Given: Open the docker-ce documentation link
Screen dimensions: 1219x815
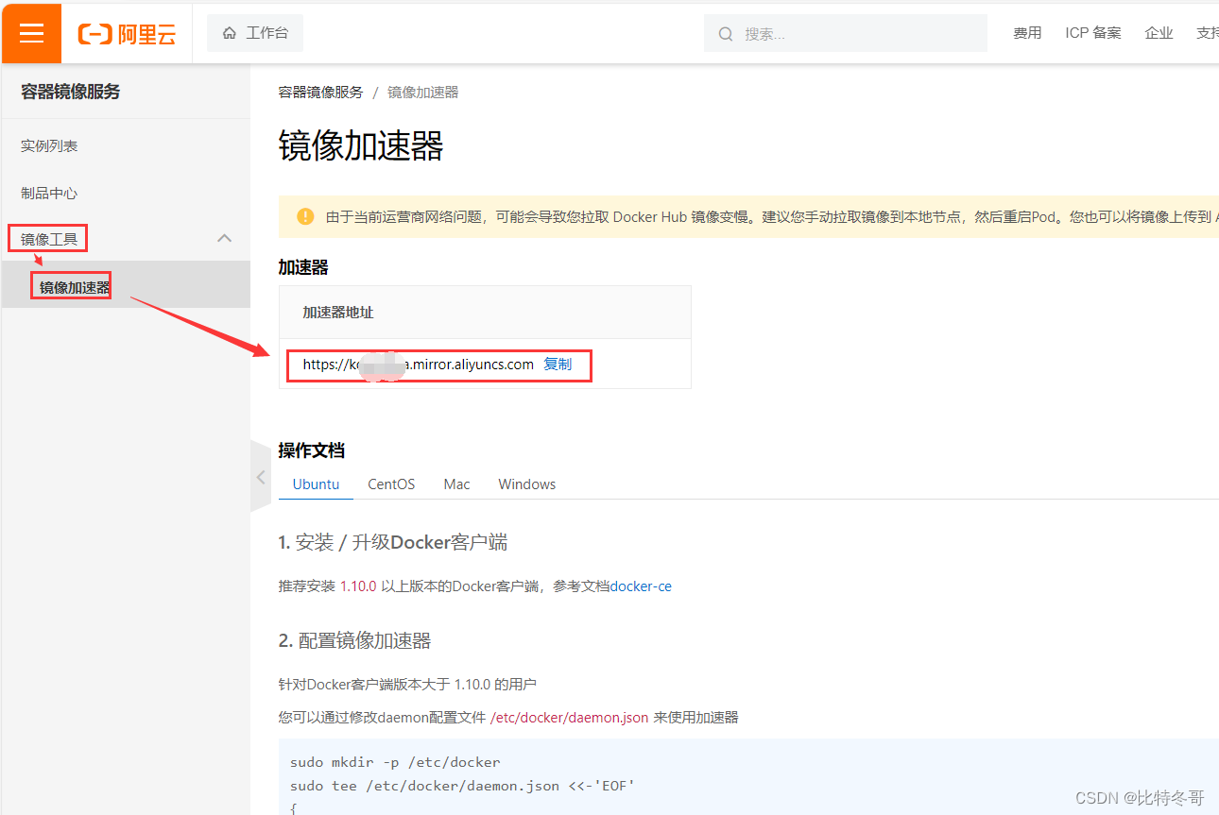Looking at the screenshot, I should click(x=641, y=586).
